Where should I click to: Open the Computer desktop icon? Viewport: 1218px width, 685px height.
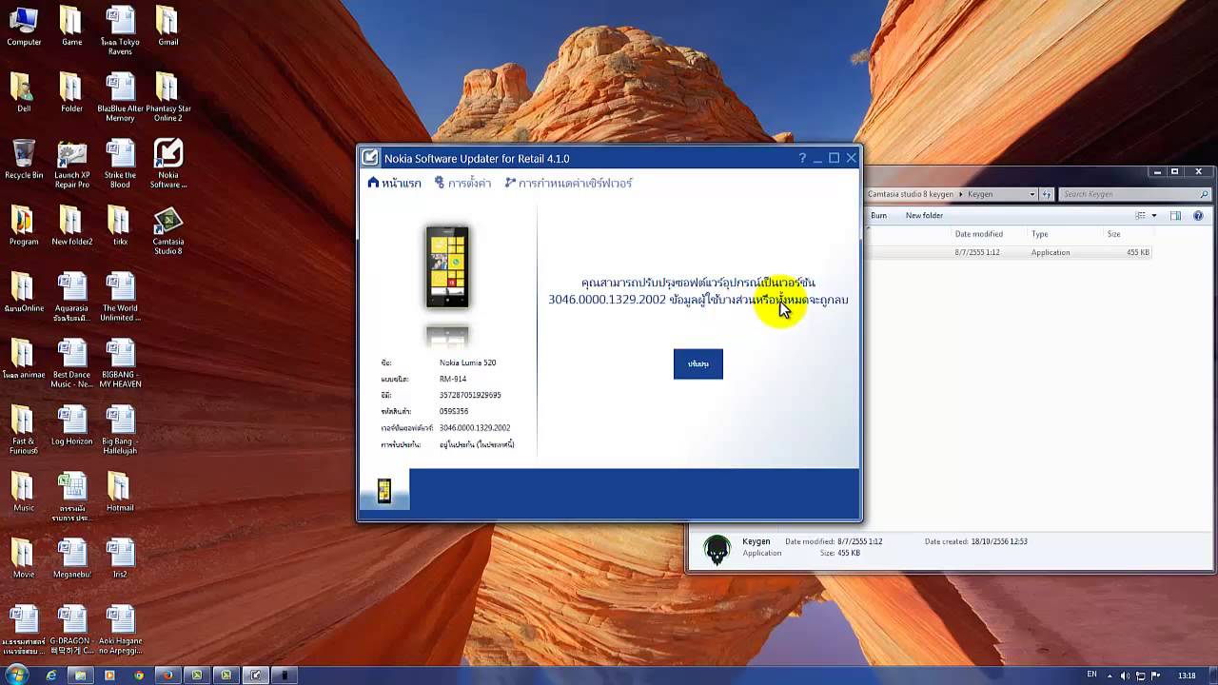pos(24,27)
